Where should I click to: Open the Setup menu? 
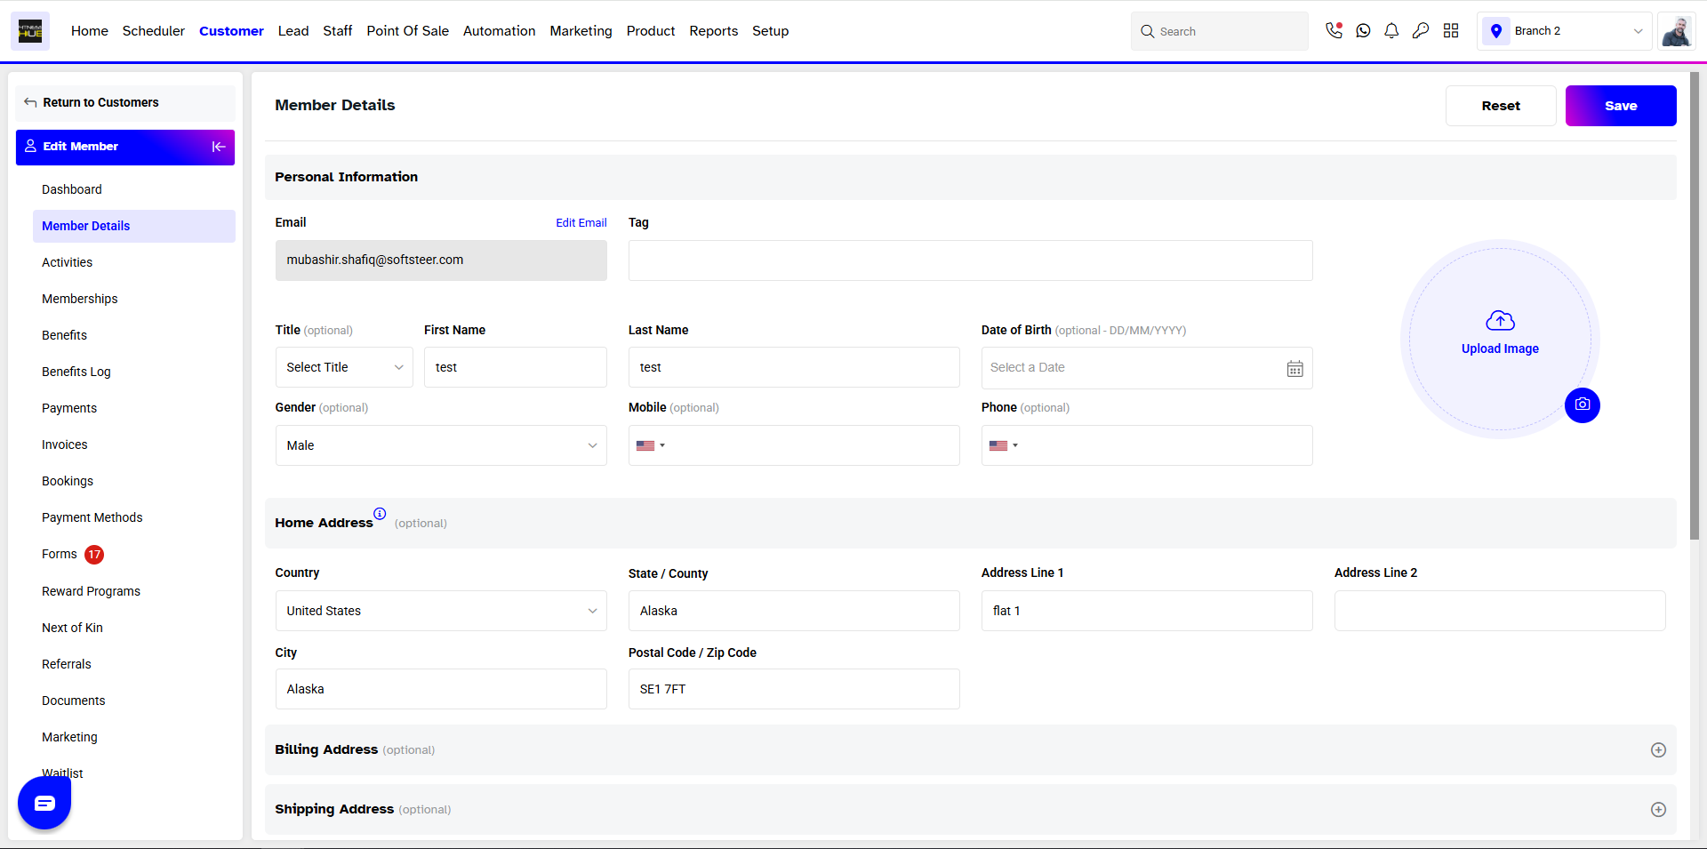tap(771, 31)
